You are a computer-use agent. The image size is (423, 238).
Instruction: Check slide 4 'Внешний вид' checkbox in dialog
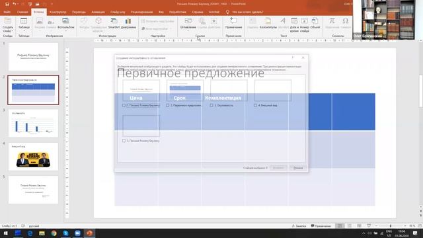(x=255, y=106)
